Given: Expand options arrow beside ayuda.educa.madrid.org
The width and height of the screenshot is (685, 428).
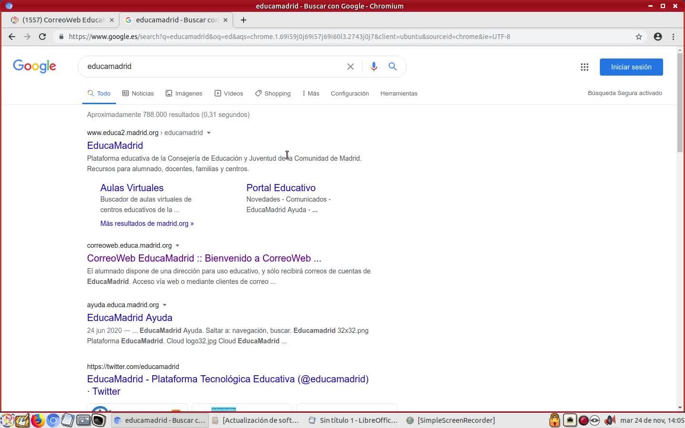Looking at the screenshot, I should pos(165,305).
